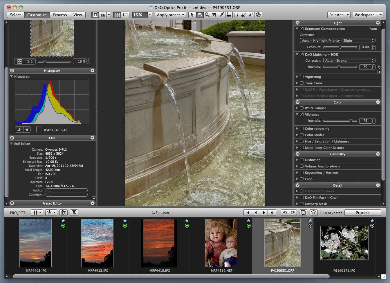This screenshot has height=283, width=390.
Task: Switch to the Select tab
Action: tap(15, 15)
